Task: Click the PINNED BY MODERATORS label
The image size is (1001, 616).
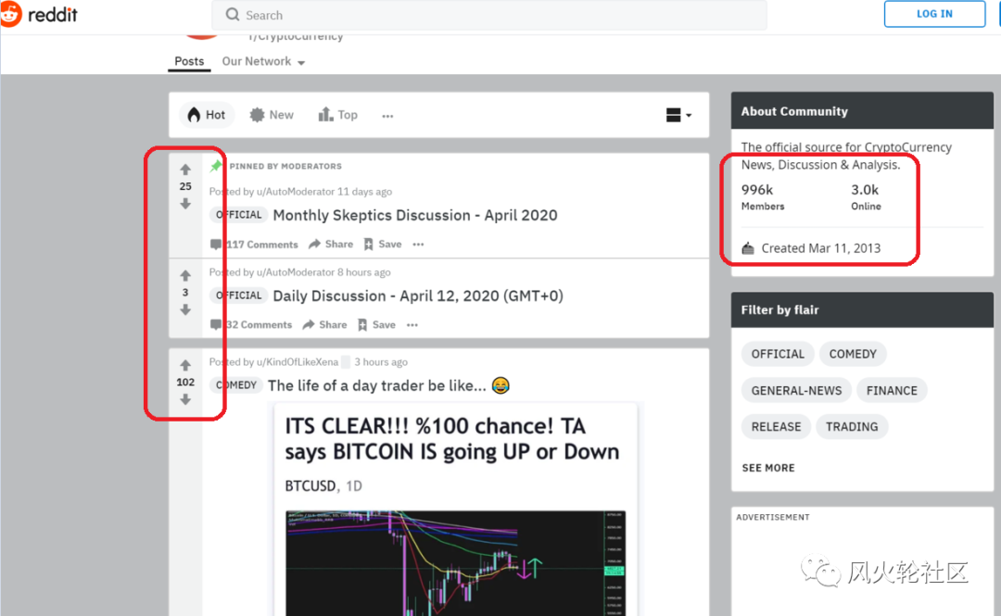Action: point(285,166)
